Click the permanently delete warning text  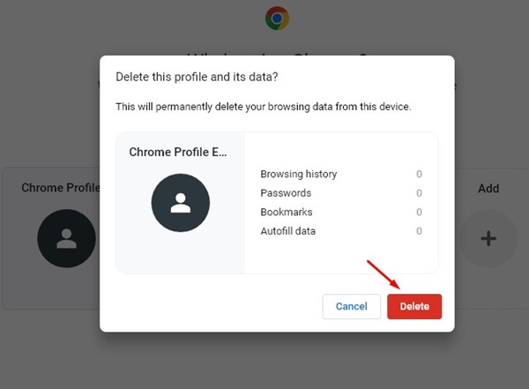pos(263,107)
